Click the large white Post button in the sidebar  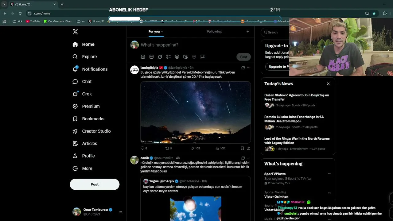tap(95, 184)
